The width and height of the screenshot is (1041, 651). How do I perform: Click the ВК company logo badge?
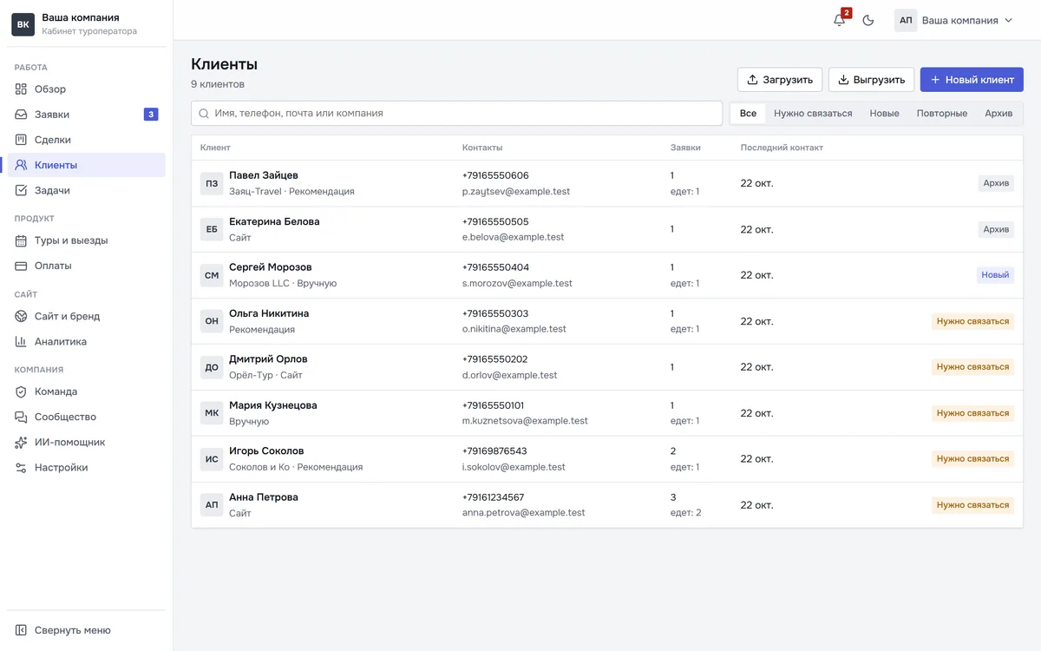click(23, 24)
